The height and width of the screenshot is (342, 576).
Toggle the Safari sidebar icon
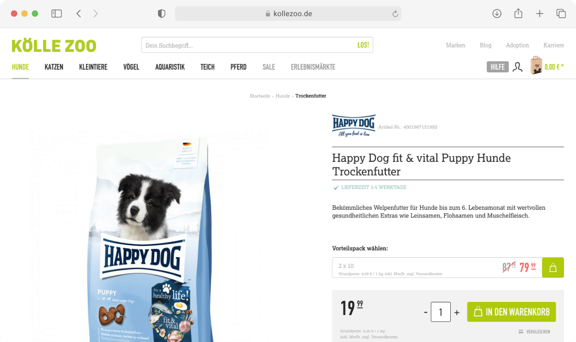[56, 14]
